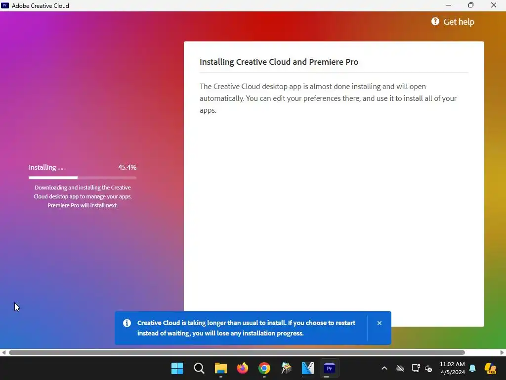Open the Windows Start menu
This screenshot has width=506, height=380.
(177, 368)
